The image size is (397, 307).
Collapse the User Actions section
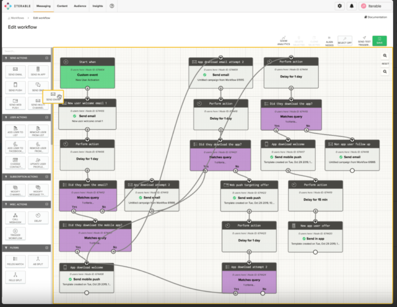click(x=47, y=117)
